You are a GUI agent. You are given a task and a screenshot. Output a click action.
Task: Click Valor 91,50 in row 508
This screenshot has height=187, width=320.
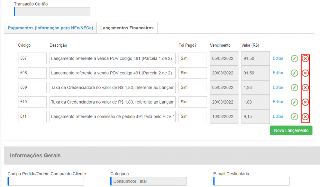coord(256,73)
